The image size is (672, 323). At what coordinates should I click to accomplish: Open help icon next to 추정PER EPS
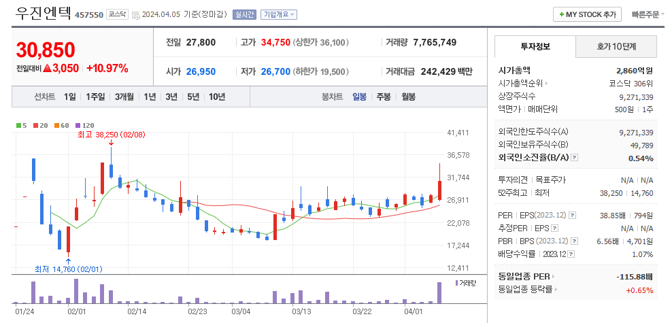(x=555, y=228)
